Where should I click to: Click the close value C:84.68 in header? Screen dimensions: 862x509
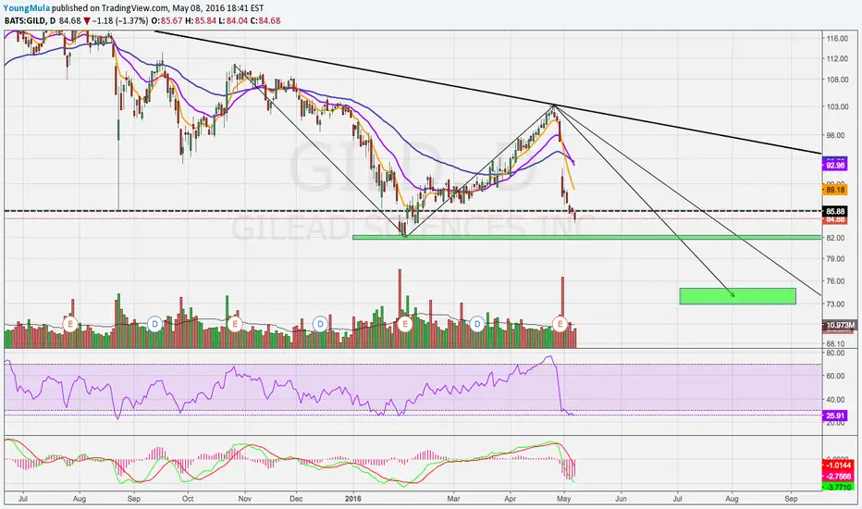(265, 20)
